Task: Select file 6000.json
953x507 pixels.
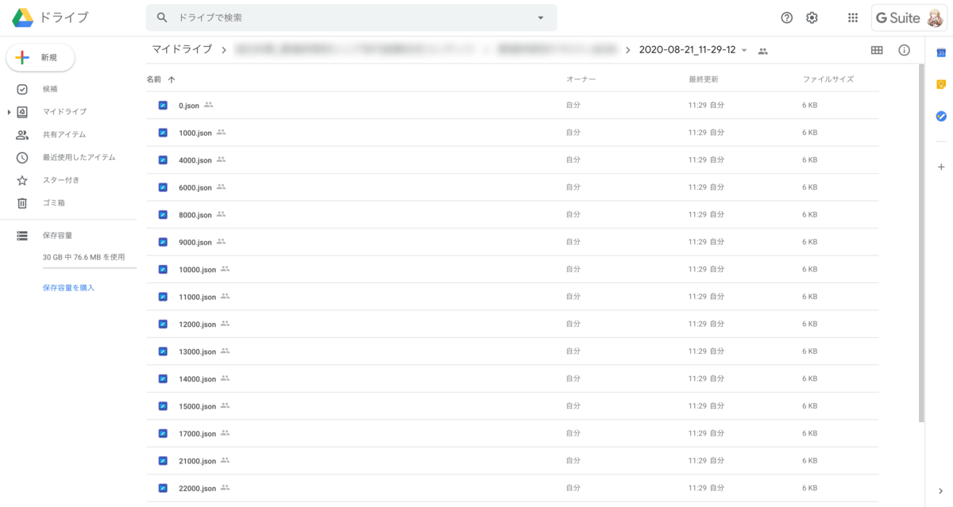Action: [512, 187]
